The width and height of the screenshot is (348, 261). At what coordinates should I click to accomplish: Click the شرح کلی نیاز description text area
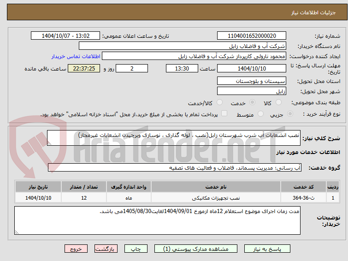coord(174,138)
